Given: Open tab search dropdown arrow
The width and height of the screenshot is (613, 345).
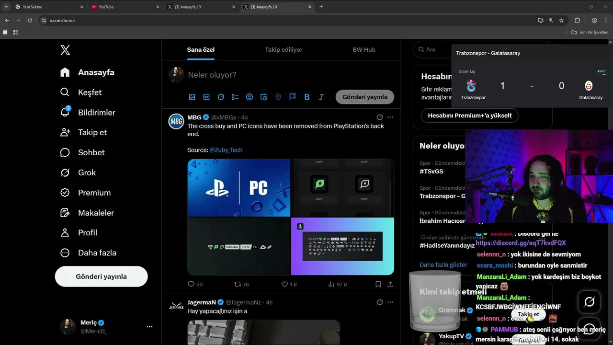Looking at the screenshot, I should click(6, 7).
